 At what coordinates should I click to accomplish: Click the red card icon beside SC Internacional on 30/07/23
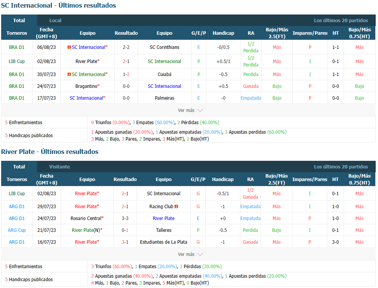pos(69,74)
